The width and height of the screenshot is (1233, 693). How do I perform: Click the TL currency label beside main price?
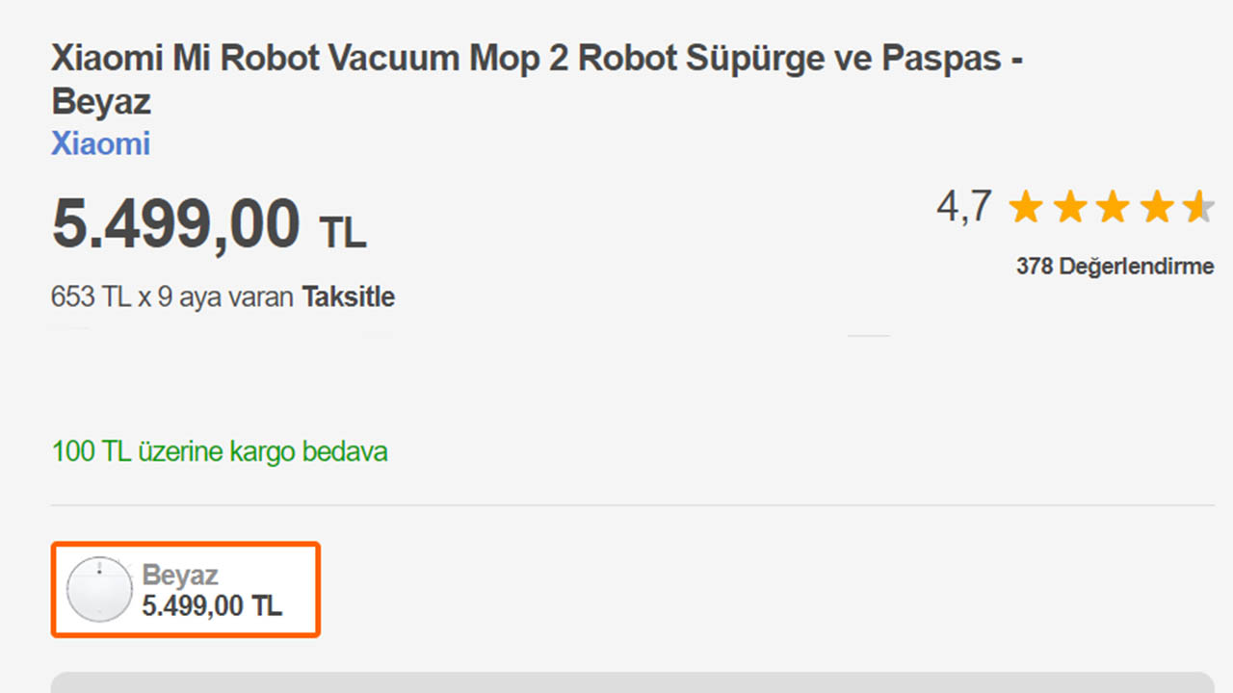coord(342,232)
